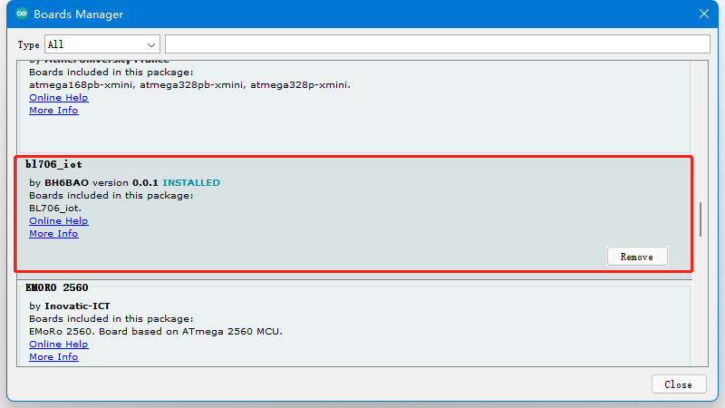Screen dimensions: 725x408
Task: Open the Type filter dropdown
Action: pos(102,44)
